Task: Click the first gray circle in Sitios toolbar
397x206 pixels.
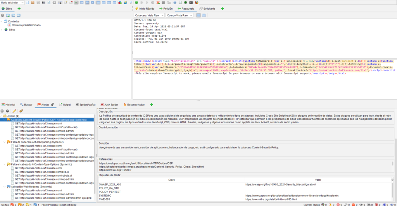Action: [3, 15]
